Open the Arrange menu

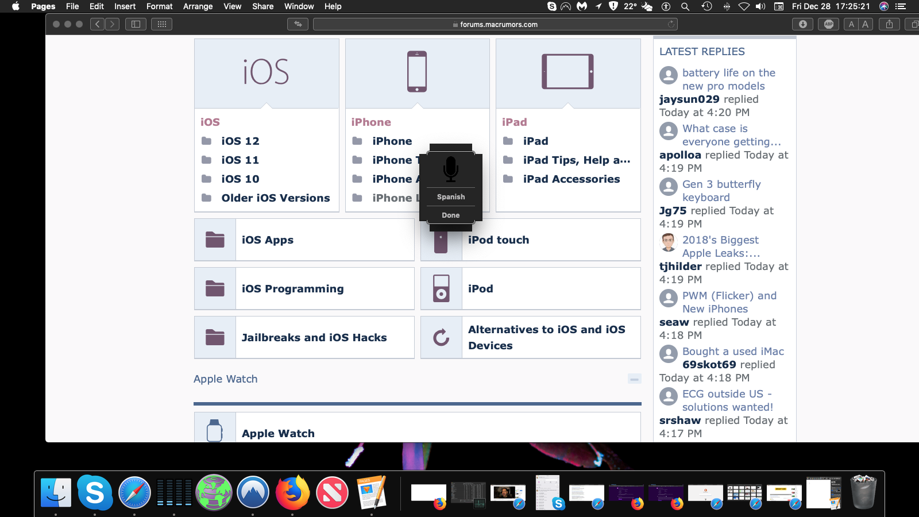pos(198,6)
